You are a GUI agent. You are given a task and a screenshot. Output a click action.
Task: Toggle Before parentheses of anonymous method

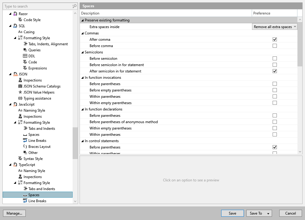(275, 122)
